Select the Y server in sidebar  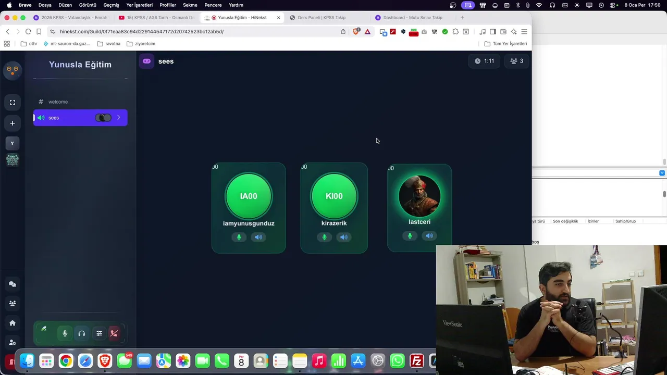coord(13,143)
